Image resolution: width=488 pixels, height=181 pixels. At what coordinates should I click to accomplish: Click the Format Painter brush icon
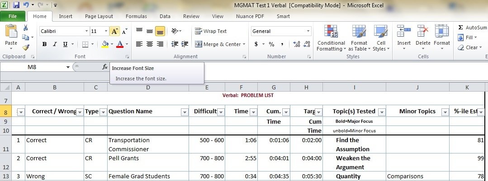[x=26, y=47]
